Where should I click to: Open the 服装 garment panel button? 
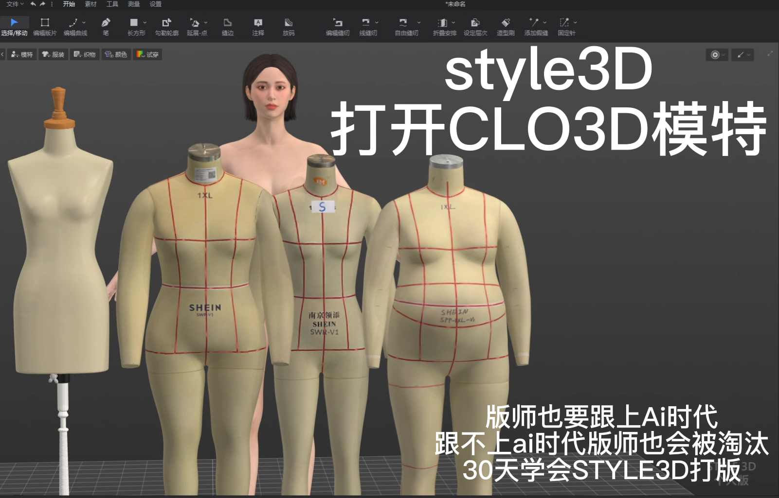point(53,54)
